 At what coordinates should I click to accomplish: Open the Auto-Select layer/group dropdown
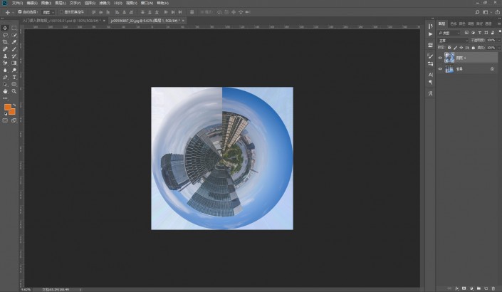pos(48,12)
